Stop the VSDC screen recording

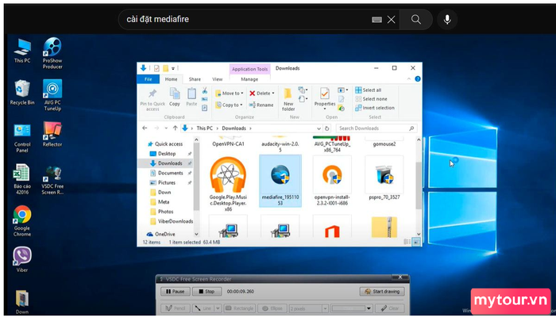pos(207,291)
